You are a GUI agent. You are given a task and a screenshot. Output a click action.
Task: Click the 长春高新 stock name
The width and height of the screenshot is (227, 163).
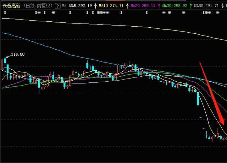tap(11, 6)
